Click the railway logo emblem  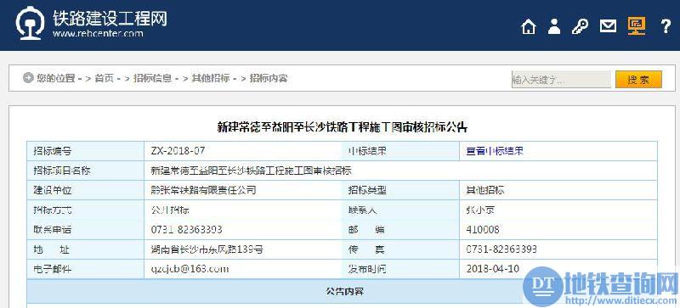(x=30, y=23)
